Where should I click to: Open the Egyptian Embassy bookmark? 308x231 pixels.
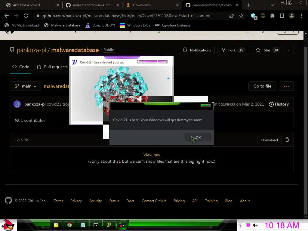pyautogui.click(x=173, y=25)
